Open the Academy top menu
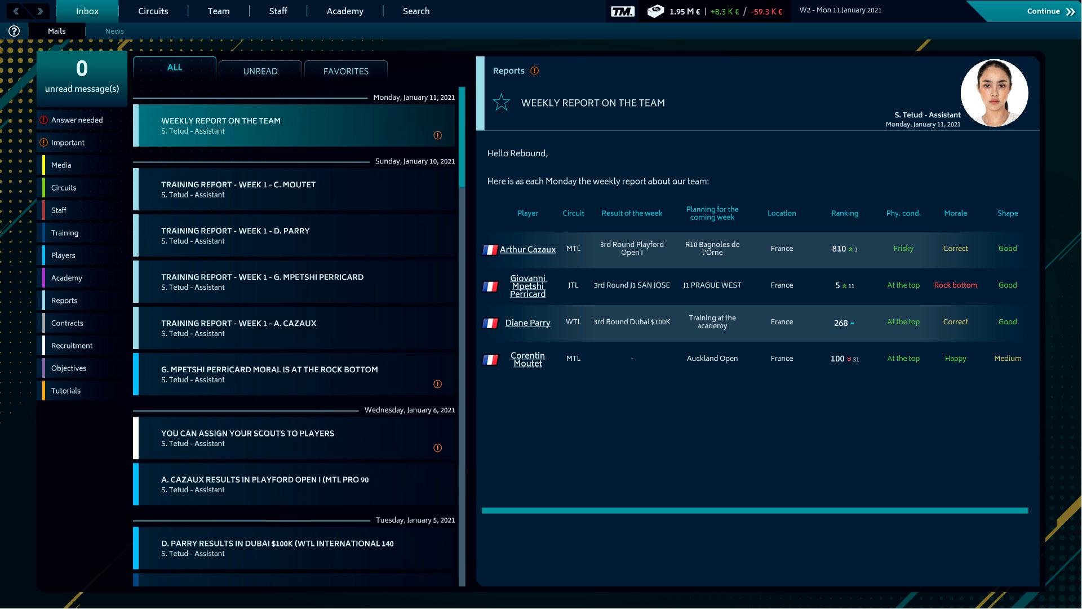 tap(345, 11)
